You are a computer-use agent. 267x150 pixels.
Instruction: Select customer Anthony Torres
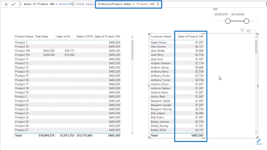click(160, 76)
